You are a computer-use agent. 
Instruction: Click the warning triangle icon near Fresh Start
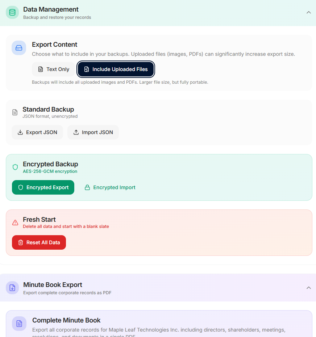15,222
